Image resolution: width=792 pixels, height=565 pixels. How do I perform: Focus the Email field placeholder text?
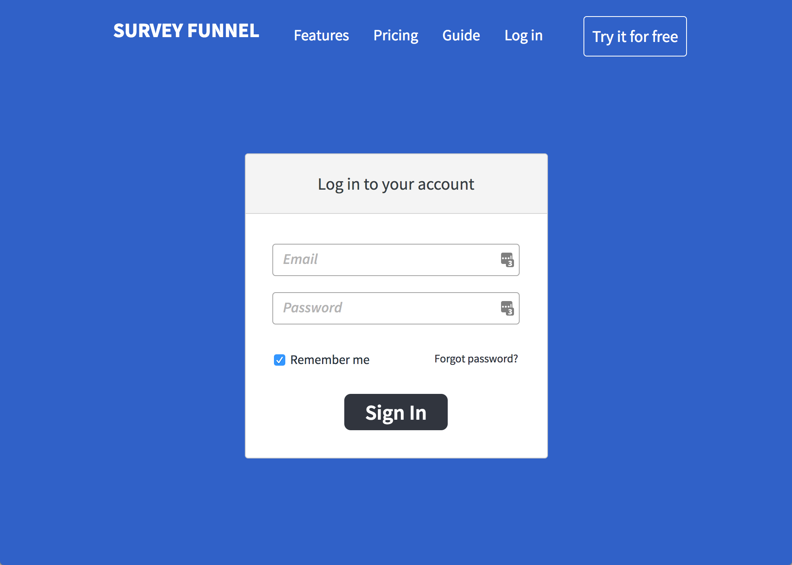[x=300, y=260]
